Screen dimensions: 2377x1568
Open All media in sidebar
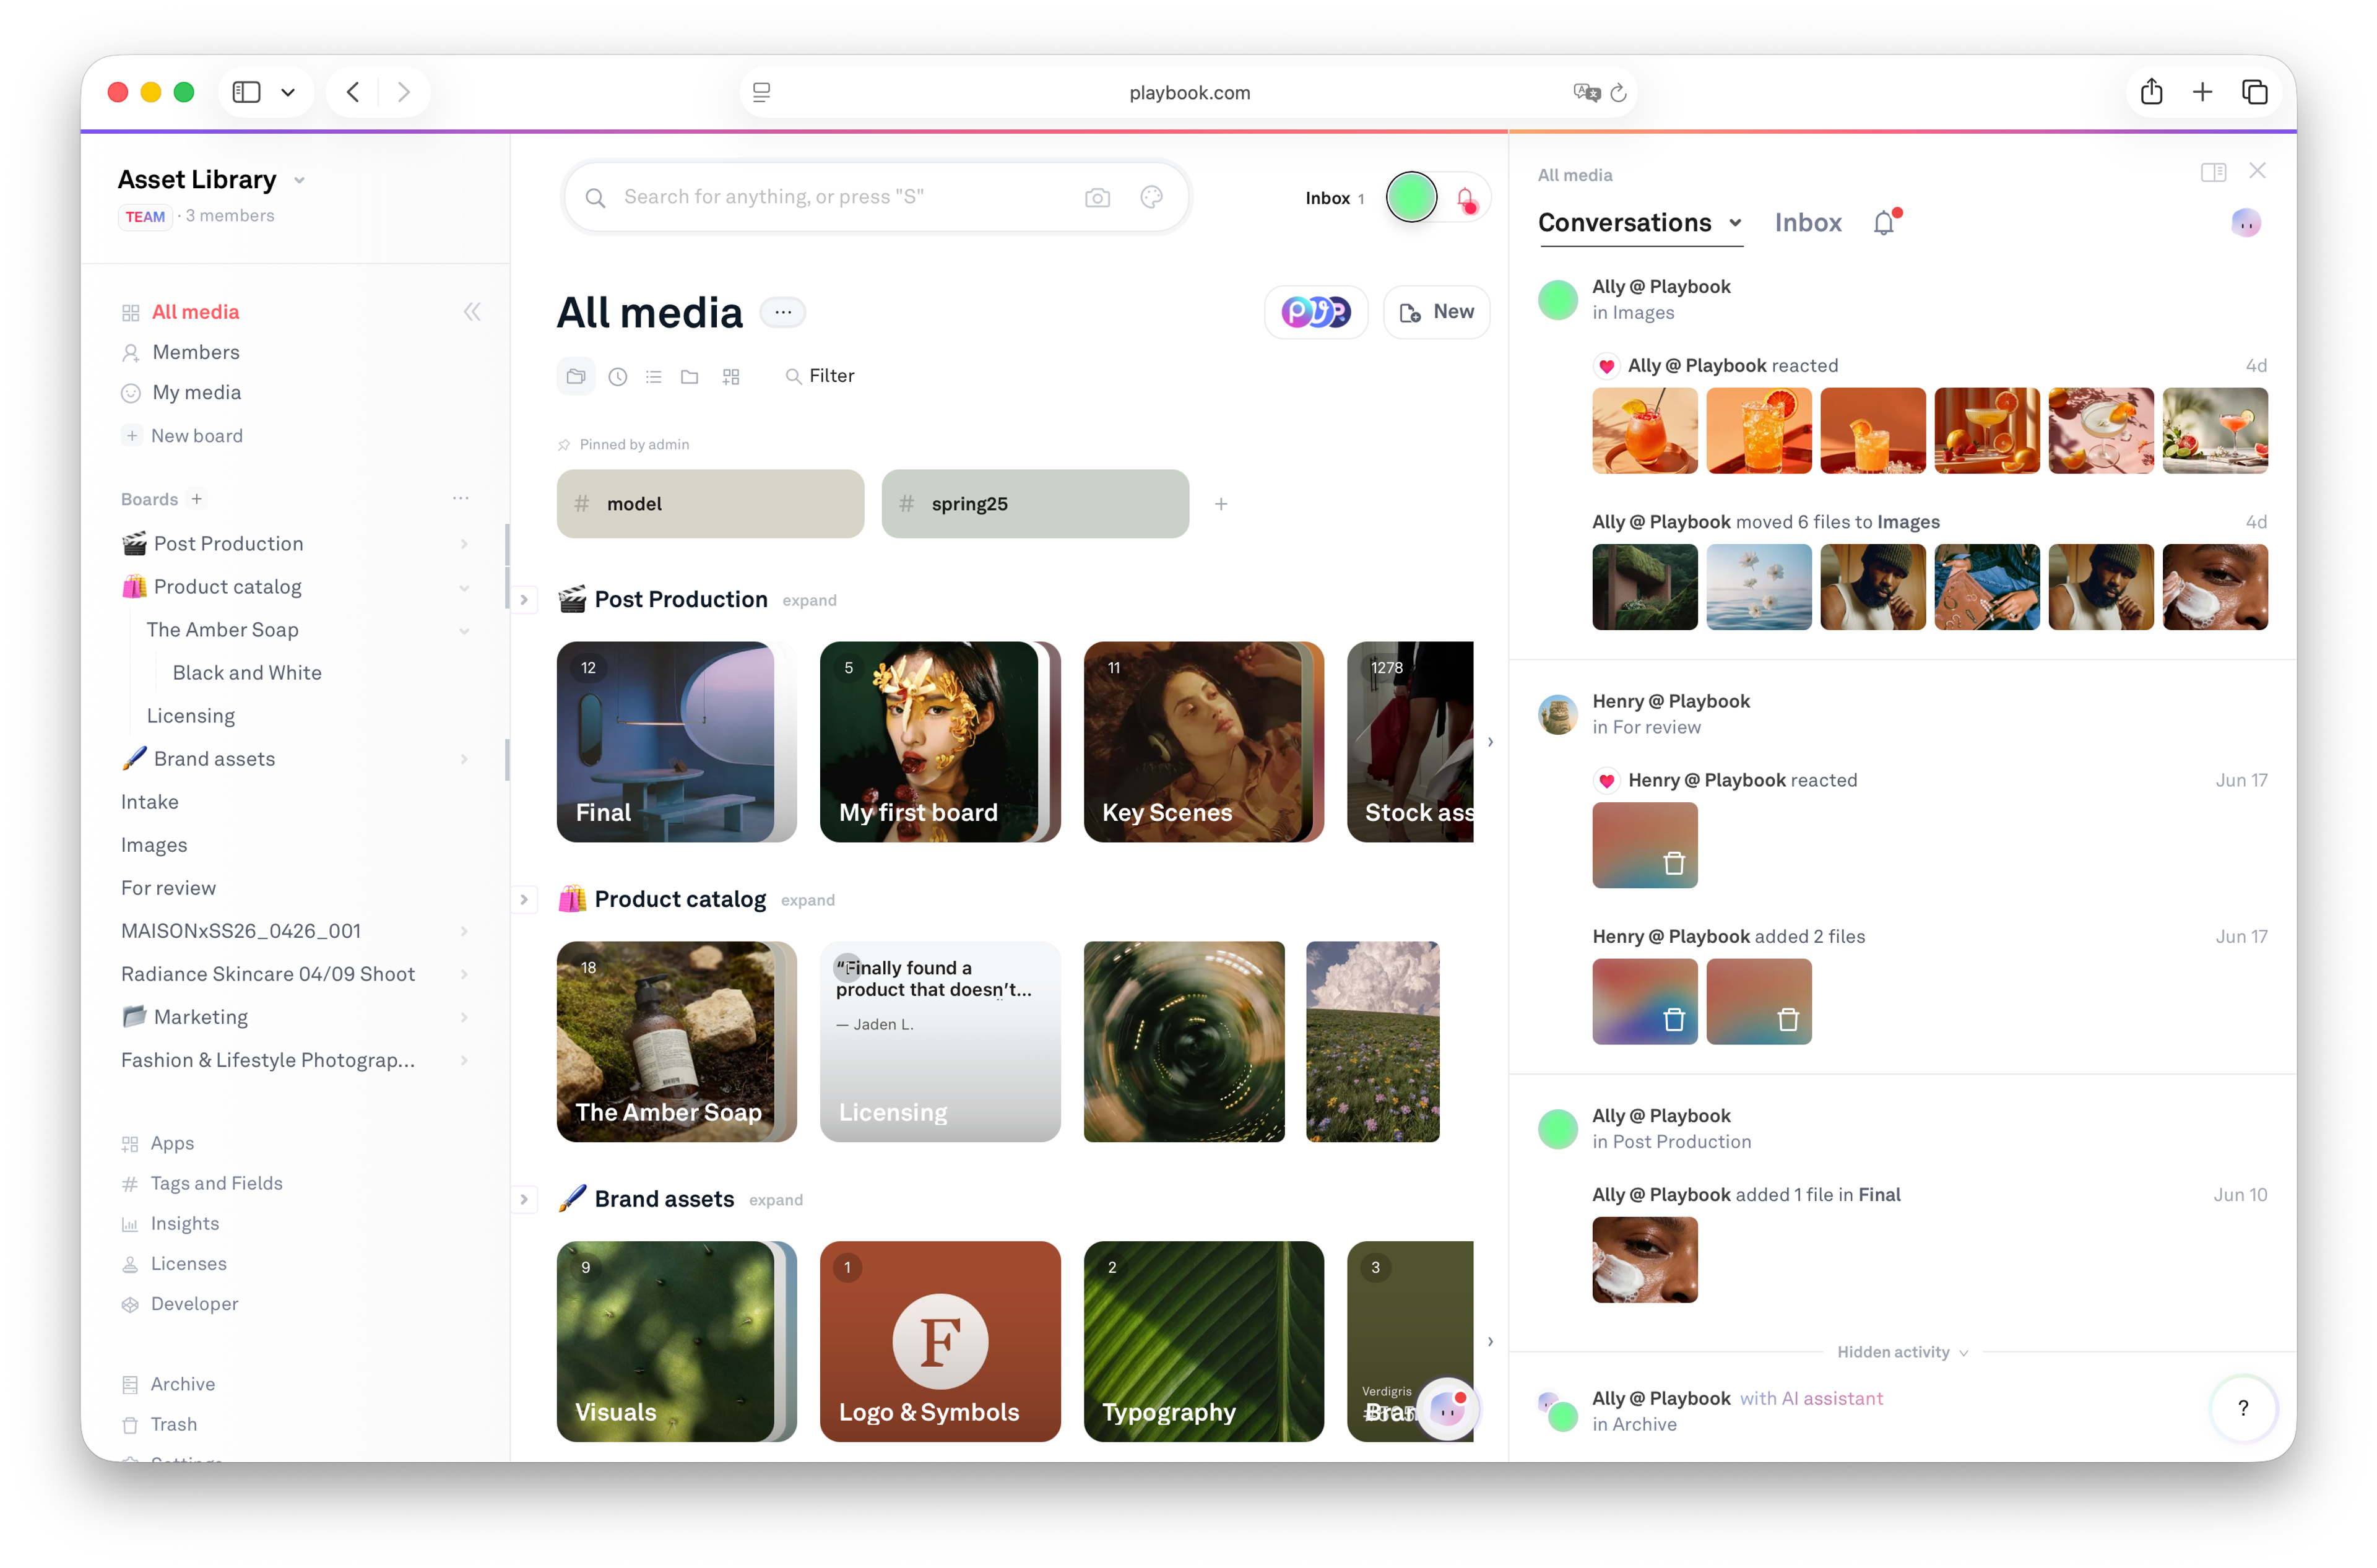(195, 312)
